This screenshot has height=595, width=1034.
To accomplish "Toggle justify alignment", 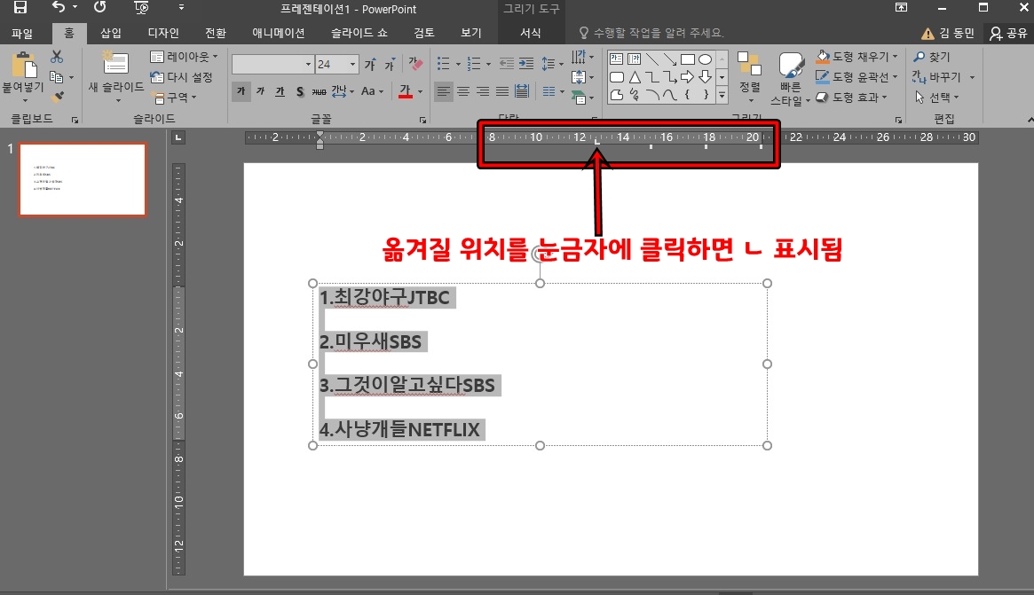I will point(502,91).
